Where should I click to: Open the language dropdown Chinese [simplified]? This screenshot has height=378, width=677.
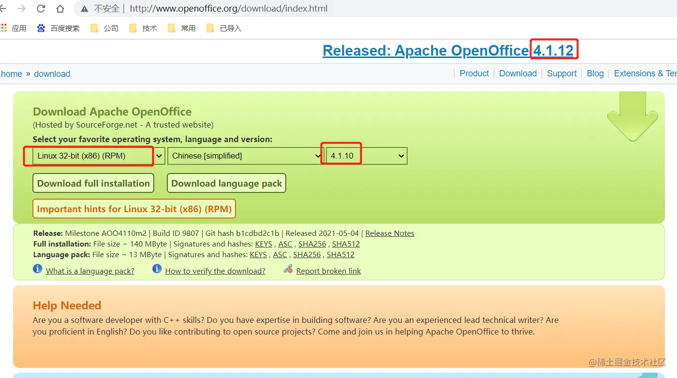tap(245, 156)
